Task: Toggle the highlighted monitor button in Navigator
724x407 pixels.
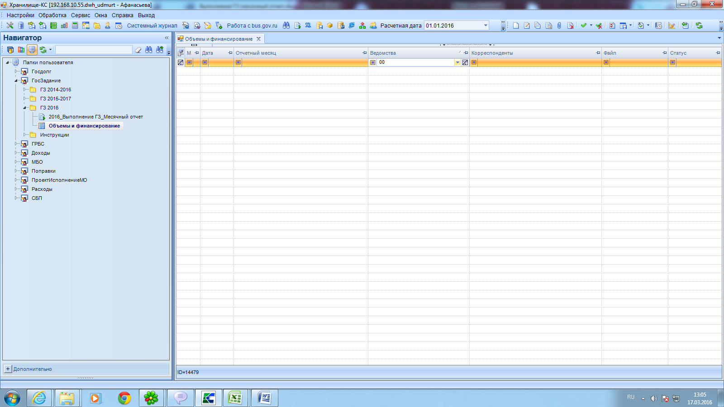Action: coord(32,50)
